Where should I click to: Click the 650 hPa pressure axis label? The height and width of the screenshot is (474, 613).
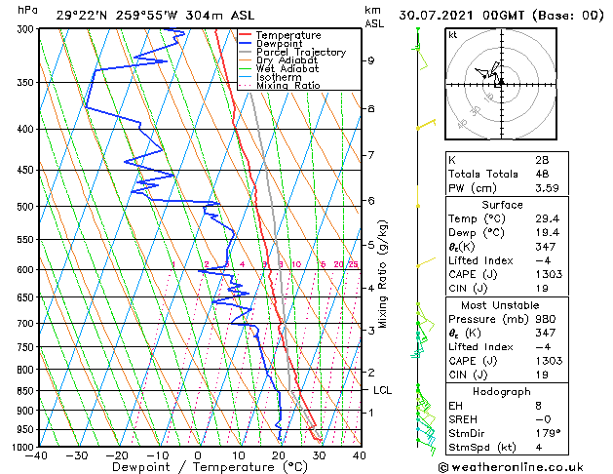click(x=27, y=297)
